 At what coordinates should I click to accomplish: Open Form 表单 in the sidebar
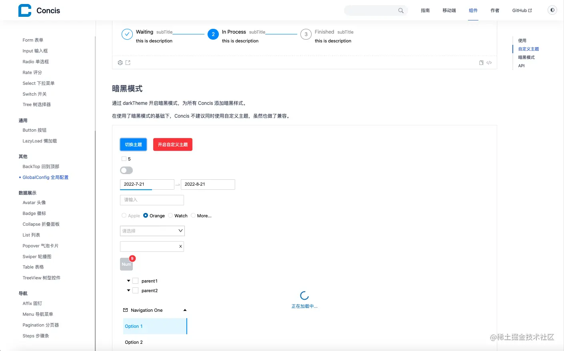[x=33, y=40]
